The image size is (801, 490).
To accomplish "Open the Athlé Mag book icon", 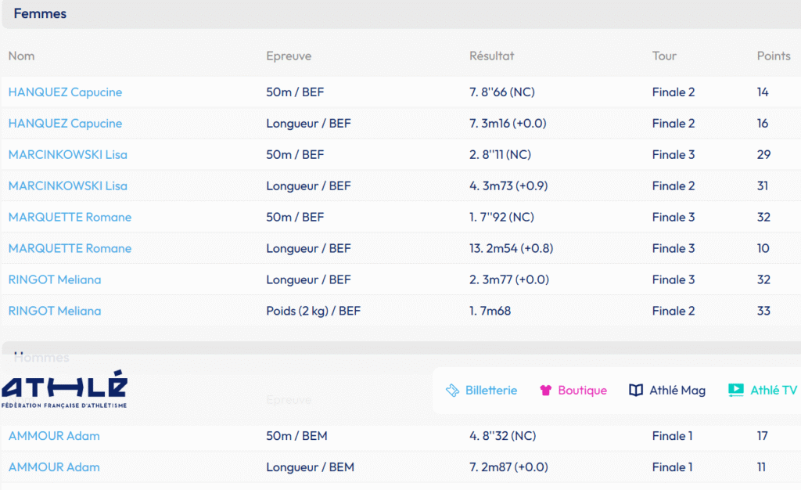I will pyautogui.click(x=636, y=390).
